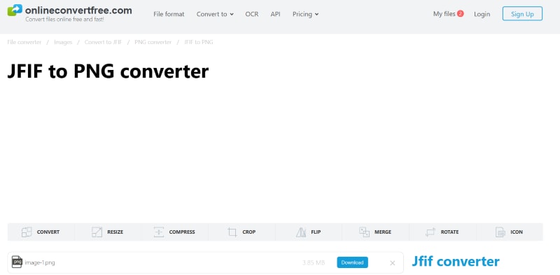Click the JFIF to PNG breadcrumb
The width and height of the screenshot is (560, 275).
point(199,42)
